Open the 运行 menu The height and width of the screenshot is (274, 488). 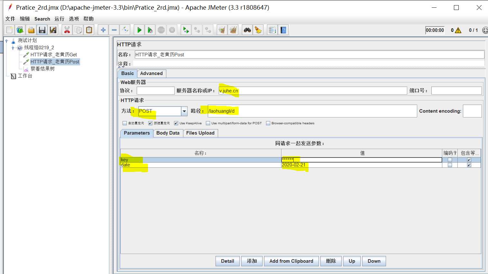[x=60, y=19]
